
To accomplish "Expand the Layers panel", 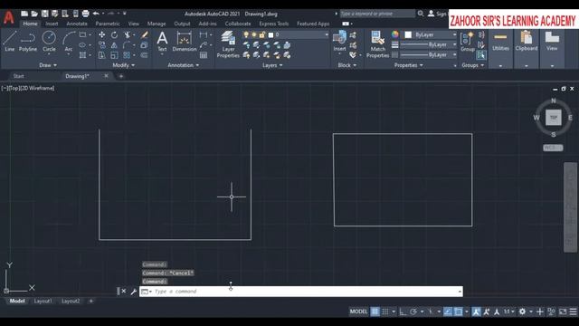I will pos(272,65).
